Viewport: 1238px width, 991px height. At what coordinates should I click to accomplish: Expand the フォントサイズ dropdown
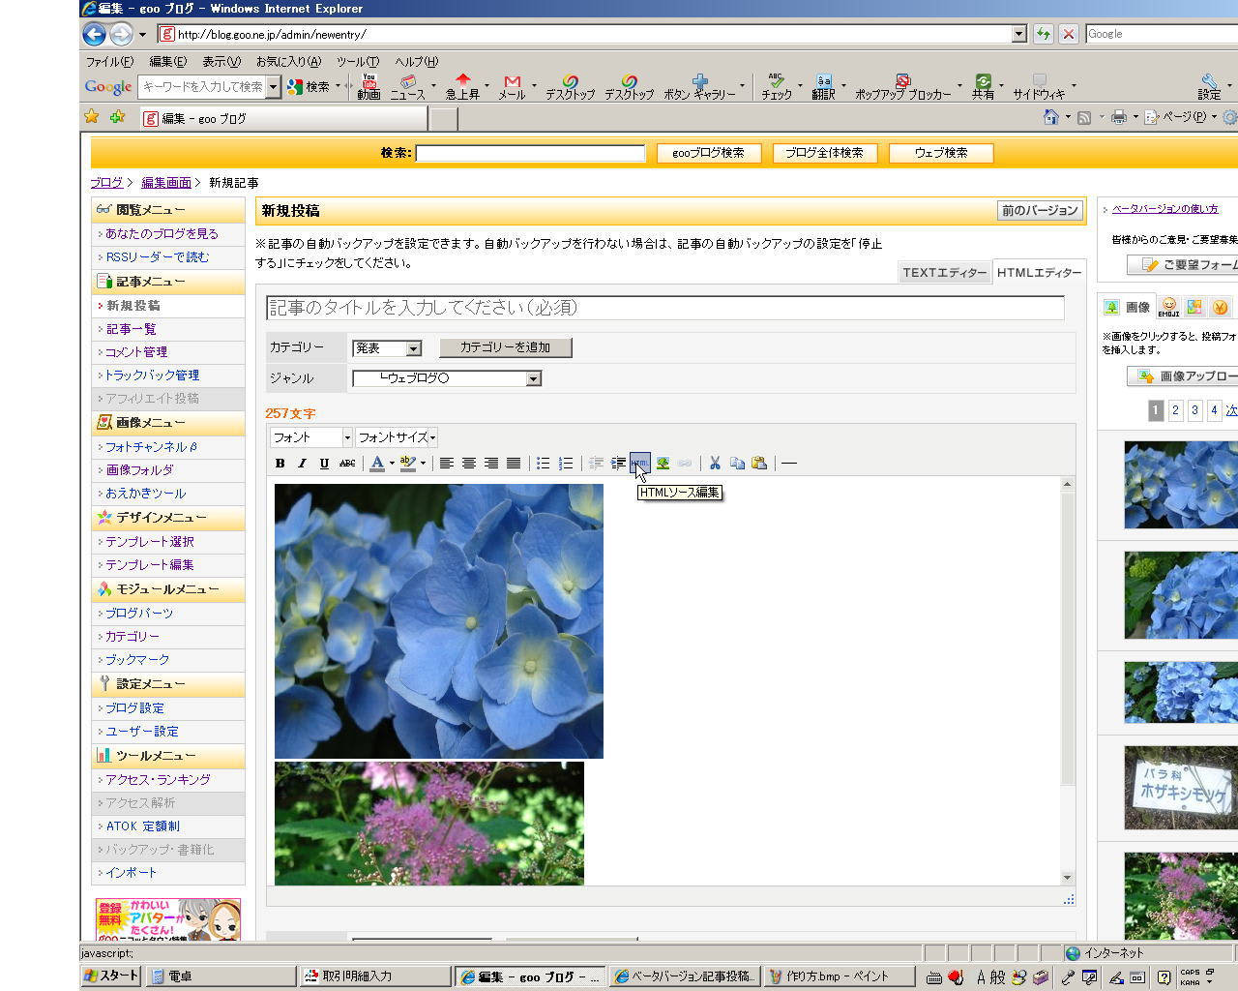click(x=397, y=437)
